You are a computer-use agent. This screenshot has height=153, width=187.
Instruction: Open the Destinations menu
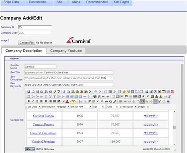[39, 2]
